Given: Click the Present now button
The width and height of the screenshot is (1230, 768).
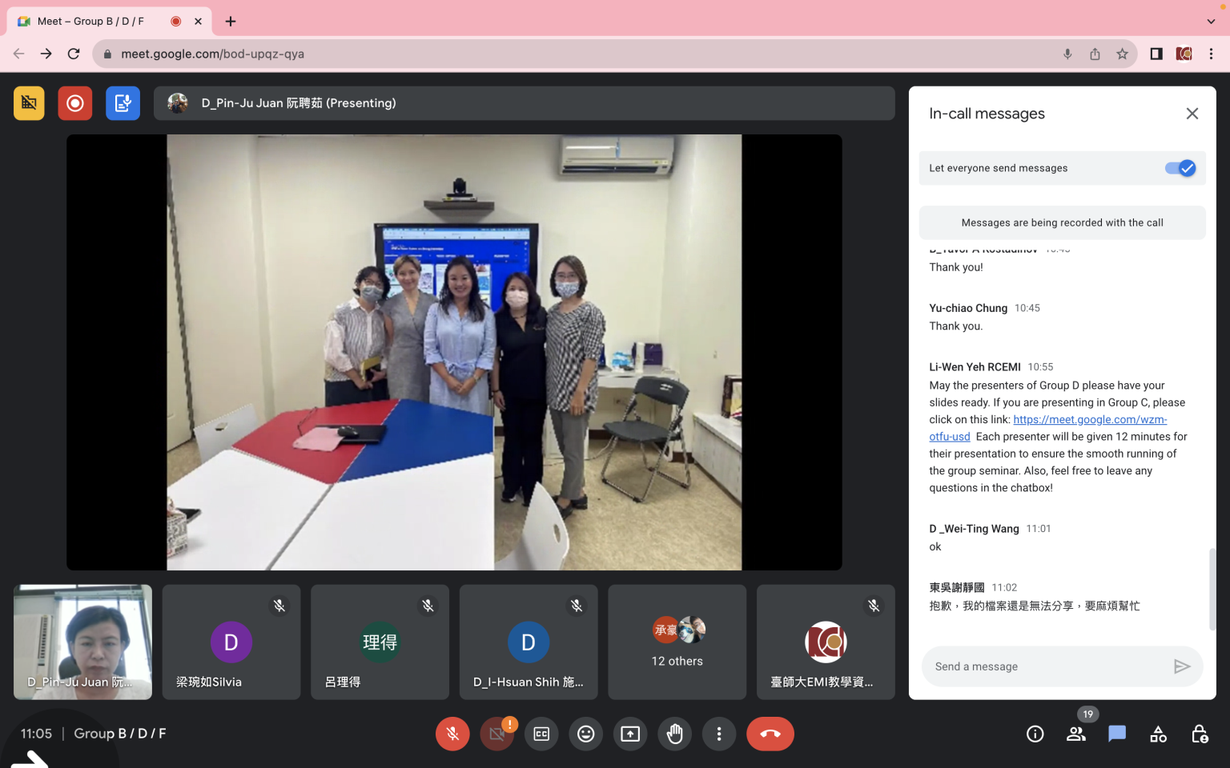Looking at the screenshot, I should click(630, 734).
